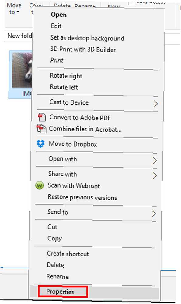Toggle the Easy access checkbox
The height and width of the screenshot is (304, 181).
coord(131,3)
